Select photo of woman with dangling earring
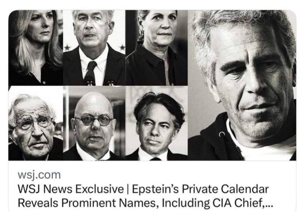The width and height of the screenshot is (304, 215). [x=157, y=48]
